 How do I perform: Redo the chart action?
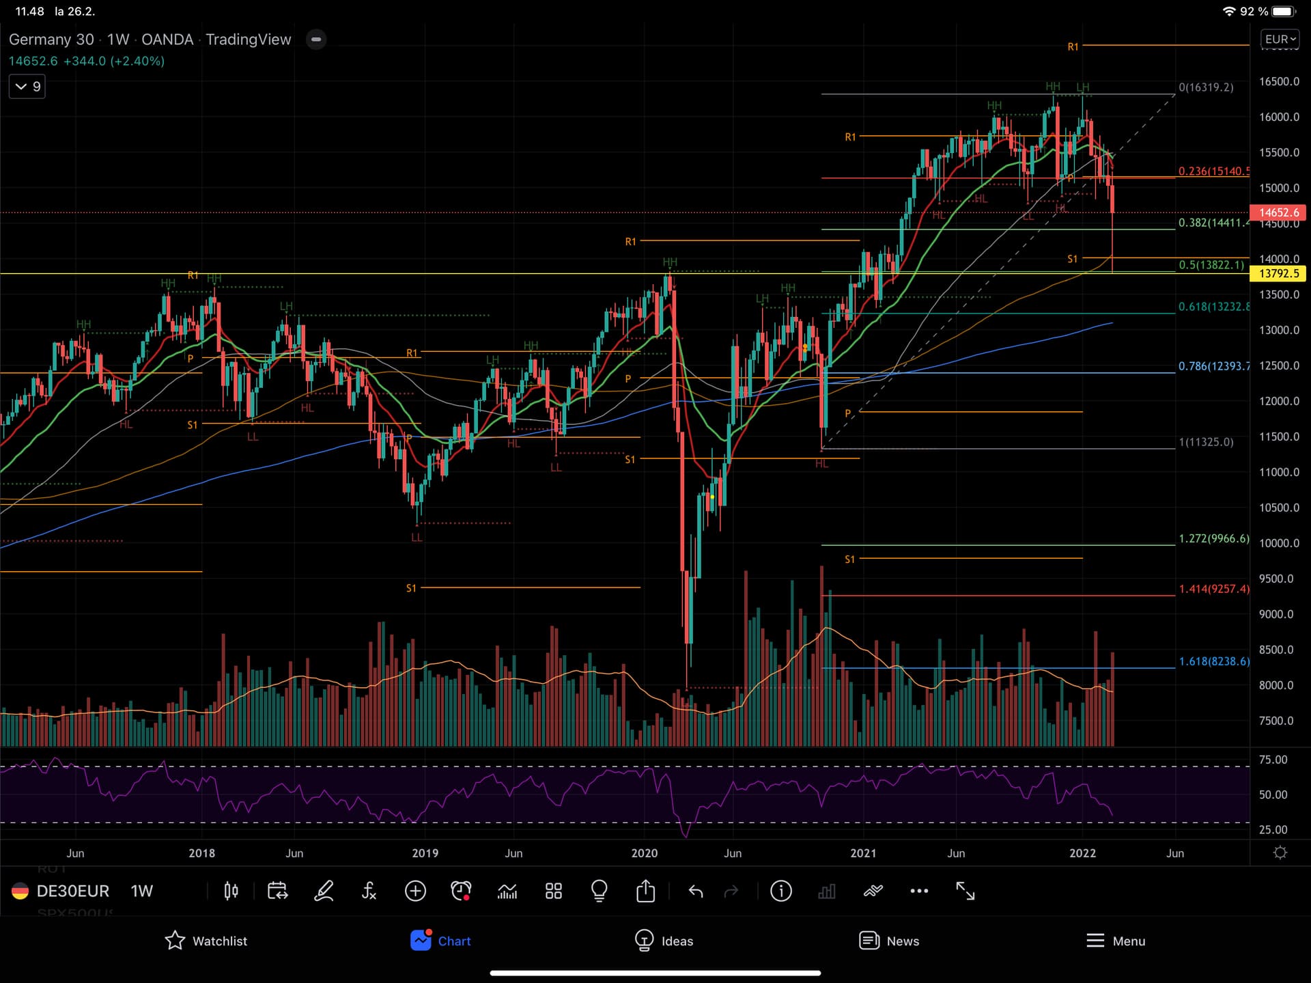(731, 891)
